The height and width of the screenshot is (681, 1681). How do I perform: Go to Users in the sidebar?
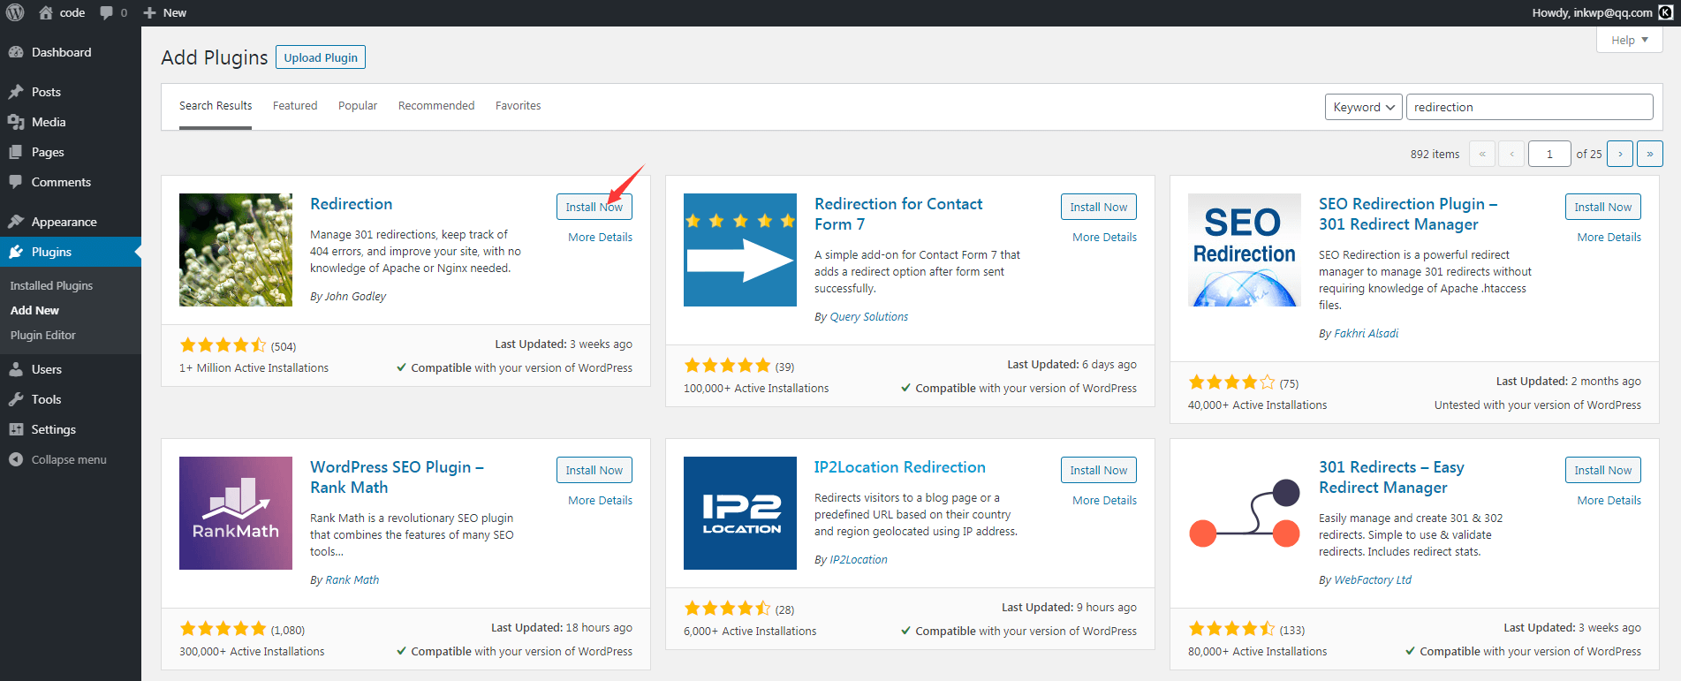(46, 369)
